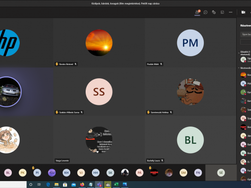The width and height of the screenshot is (251, 188).
Task: Select red logo avatar in bottom strip
Action: click(x=154, y=173)
